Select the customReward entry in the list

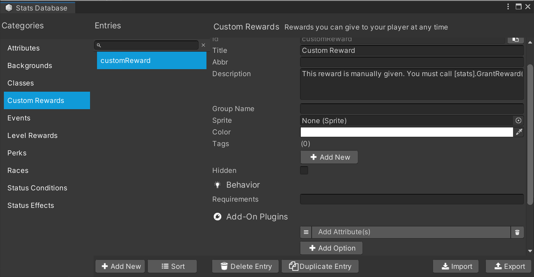tap(151, 61)
